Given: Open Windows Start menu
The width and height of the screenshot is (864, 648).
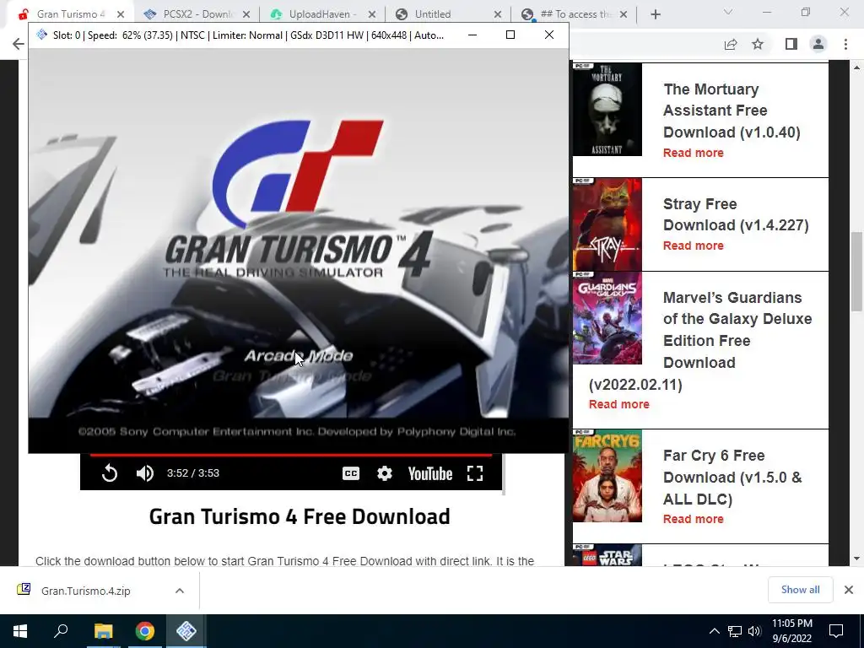Looking at the screenshot, I should click(20, 631).
